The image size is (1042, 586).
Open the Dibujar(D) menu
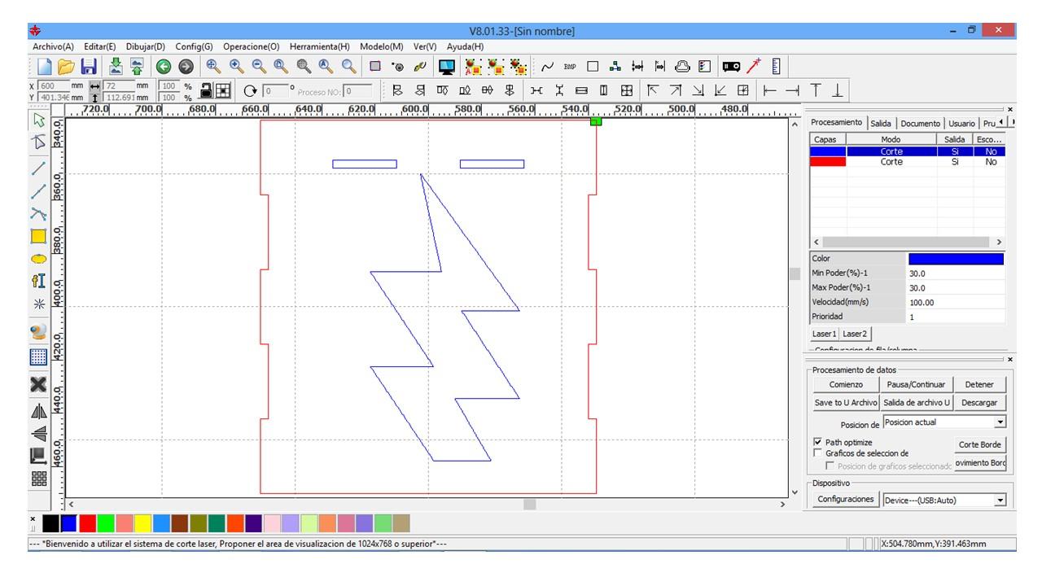(x=146, y=46)
